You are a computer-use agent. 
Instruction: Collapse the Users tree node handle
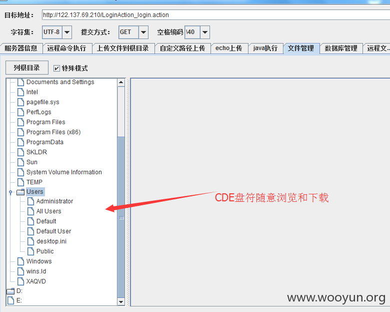(10, 192)
